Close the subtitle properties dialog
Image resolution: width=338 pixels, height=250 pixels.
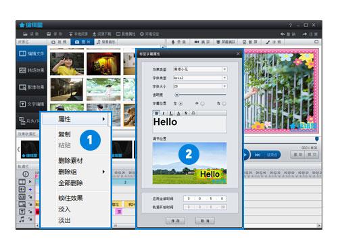click(238, 53)
